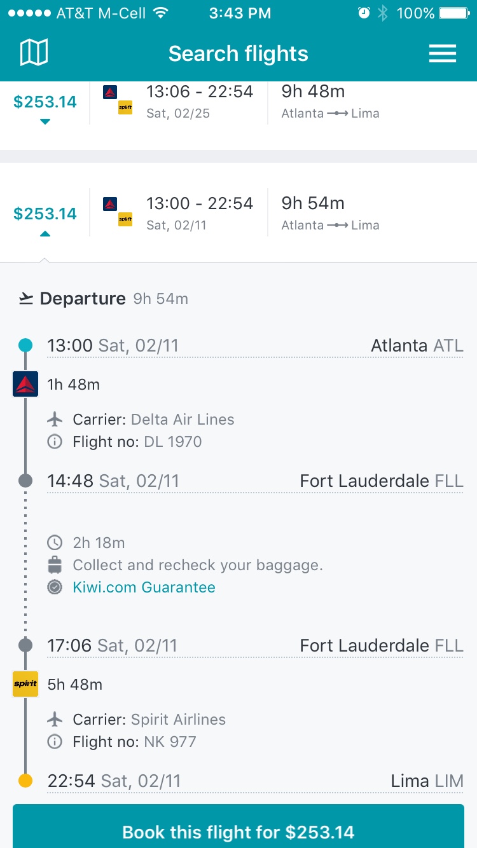
Task: Tap the 14:48 Fort Lauderdale arrival stop
Action: point(254,481)
